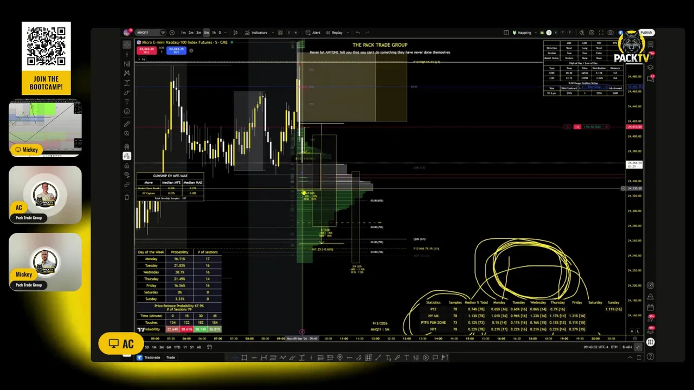Open the chart layout split selector
This screenshot has width=694, height=390.
point(506,32)
